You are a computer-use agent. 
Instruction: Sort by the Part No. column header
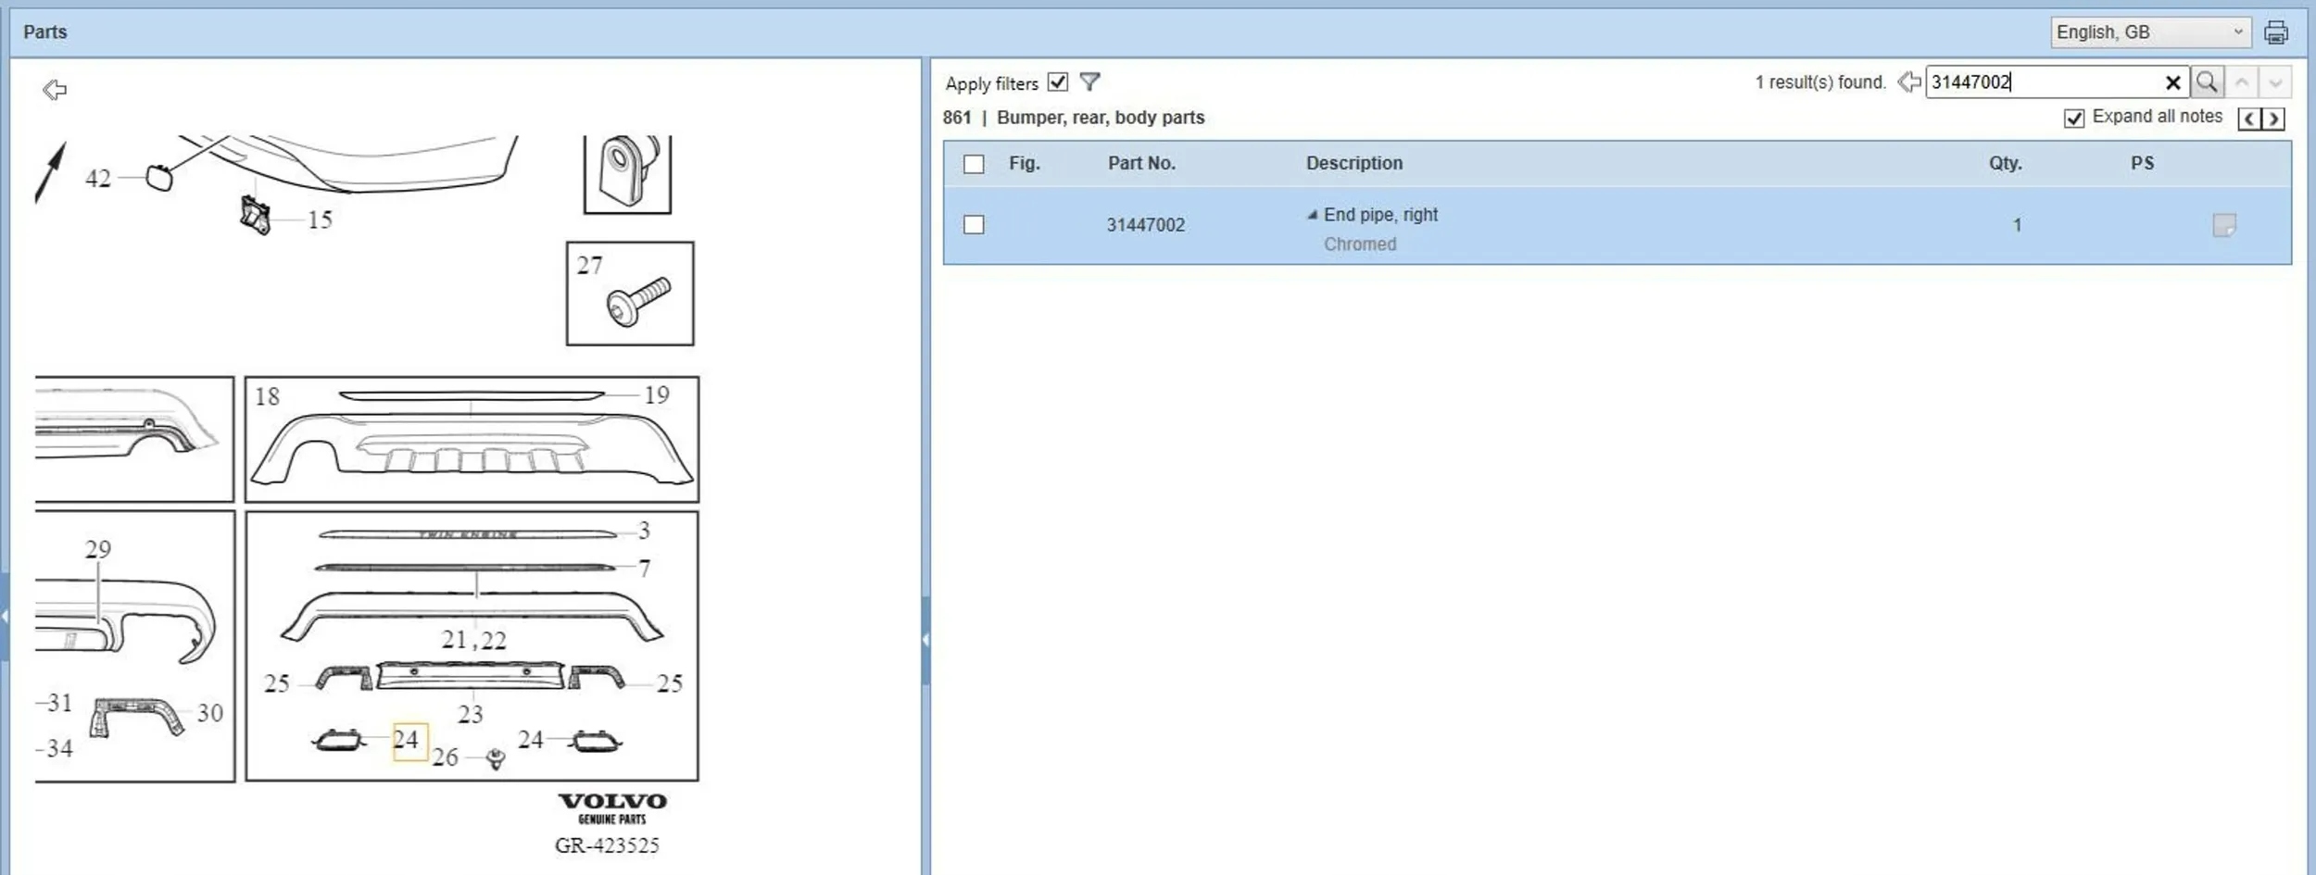(x=1141, y=163)
